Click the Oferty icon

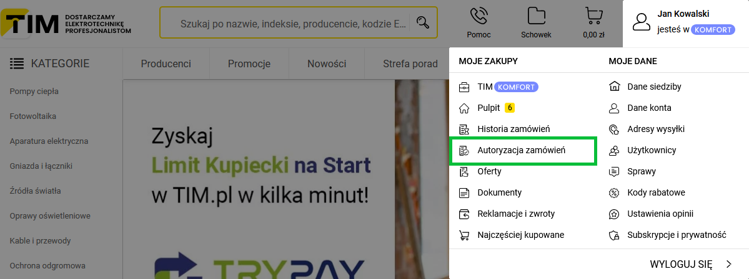(464, 171)
